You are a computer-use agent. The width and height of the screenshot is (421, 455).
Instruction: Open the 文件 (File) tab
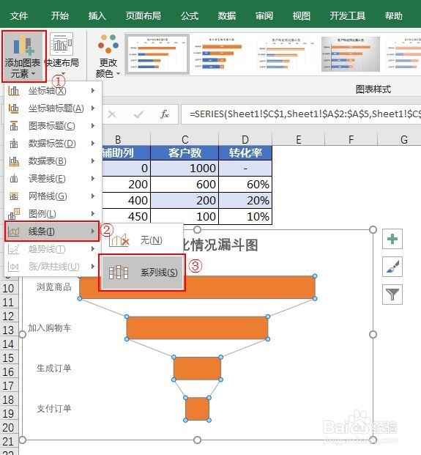tap(19, 15)
